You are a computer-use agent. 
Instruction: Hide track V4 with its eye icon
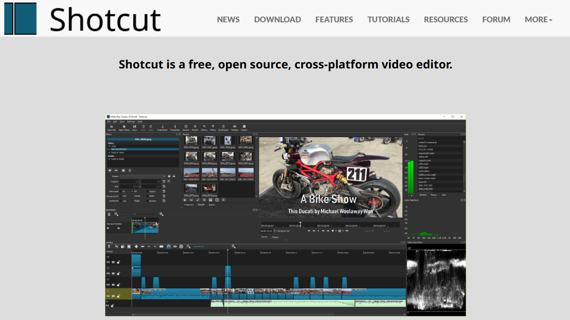click(x=113, y=262)
